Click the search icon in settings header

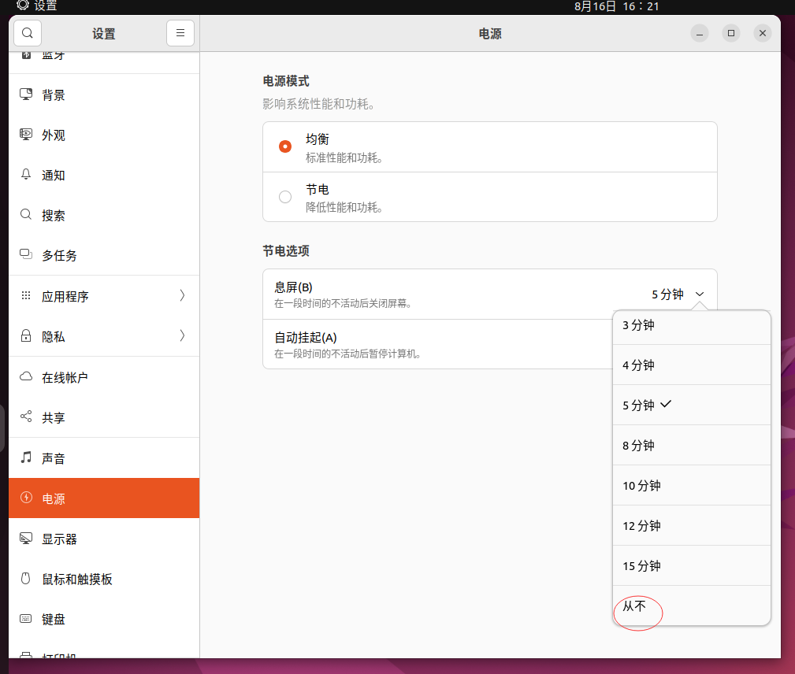coord(28,33)
